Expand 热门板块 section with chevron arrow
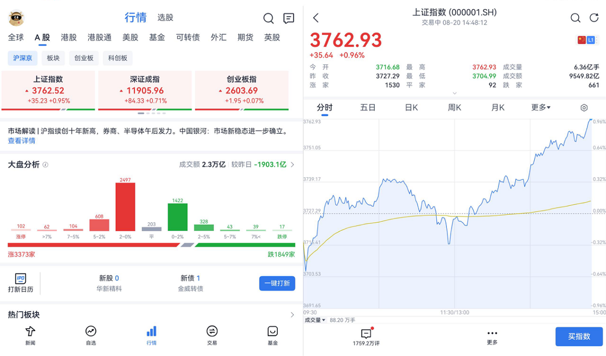606x356 pixels. tap(292, 315)
